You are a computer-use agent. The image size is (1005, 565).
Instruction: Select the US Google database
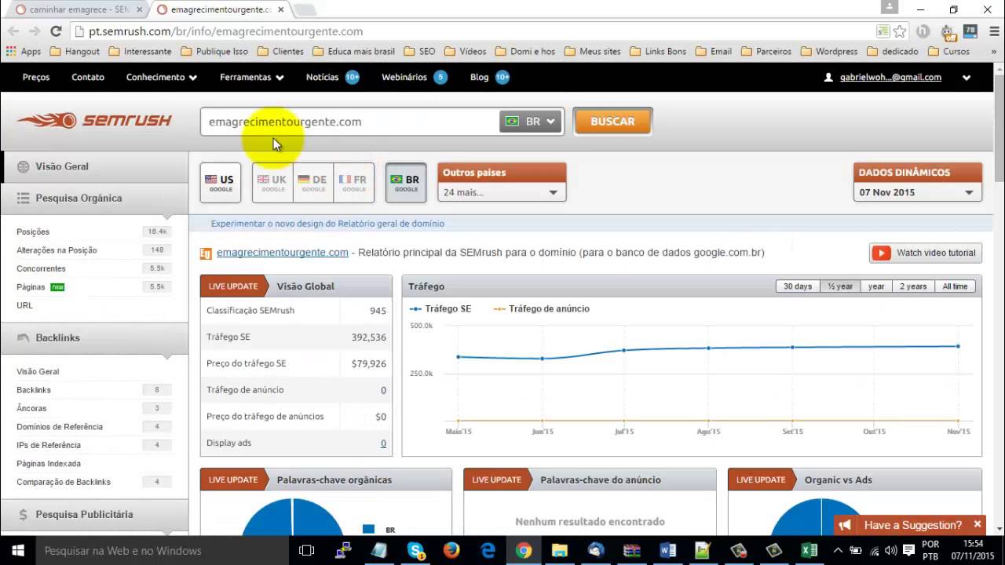coord(220,183)
